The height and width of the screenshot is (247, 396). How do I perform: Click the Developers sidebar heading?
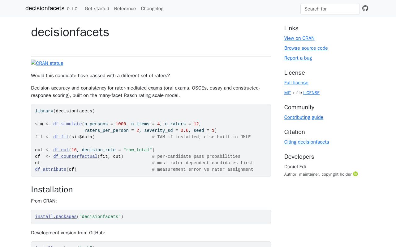pyautogui.click(x=299, y=157)
